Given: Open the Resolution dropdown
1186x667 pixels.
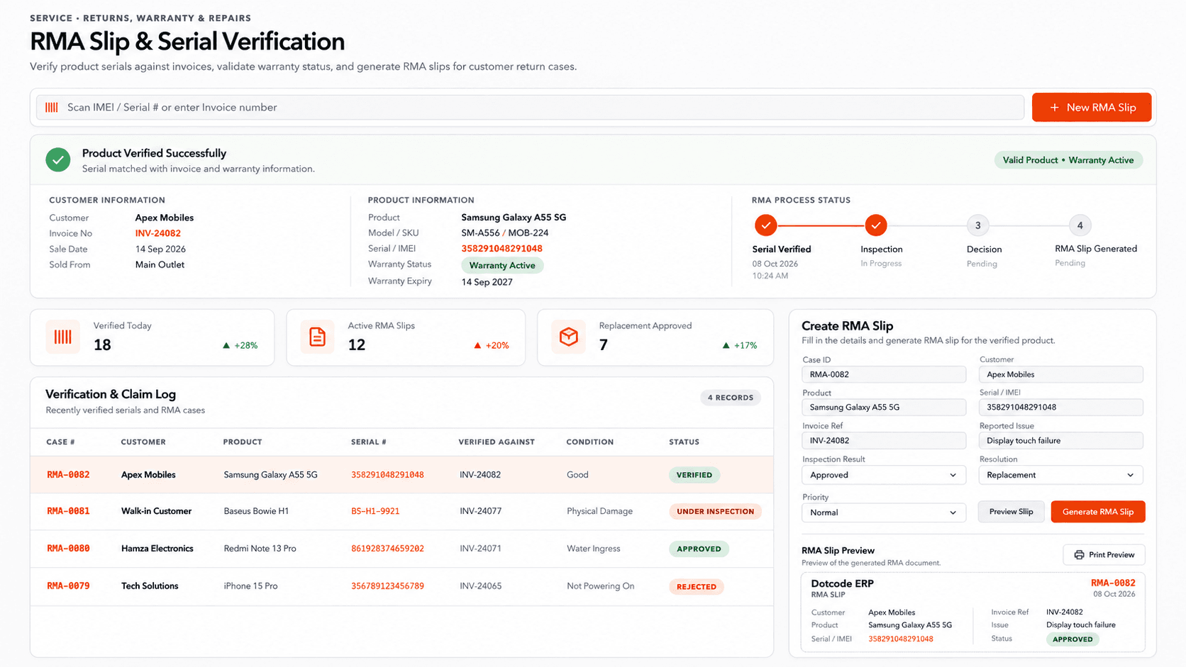Looking at the screenshot, I should click(x=1061, y=475).
